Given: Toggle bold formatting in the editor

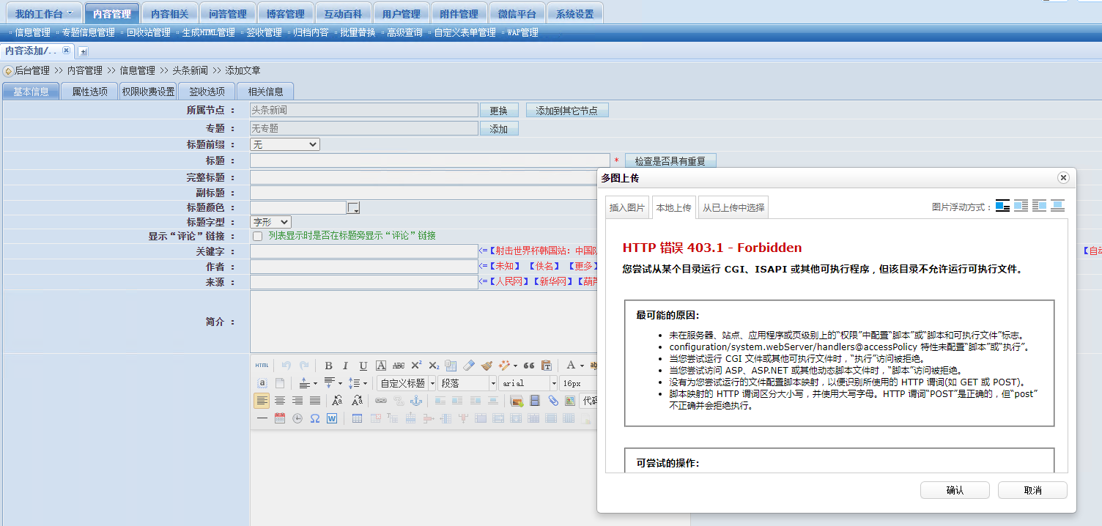Looking at the screenshot, I should point(328,366).
